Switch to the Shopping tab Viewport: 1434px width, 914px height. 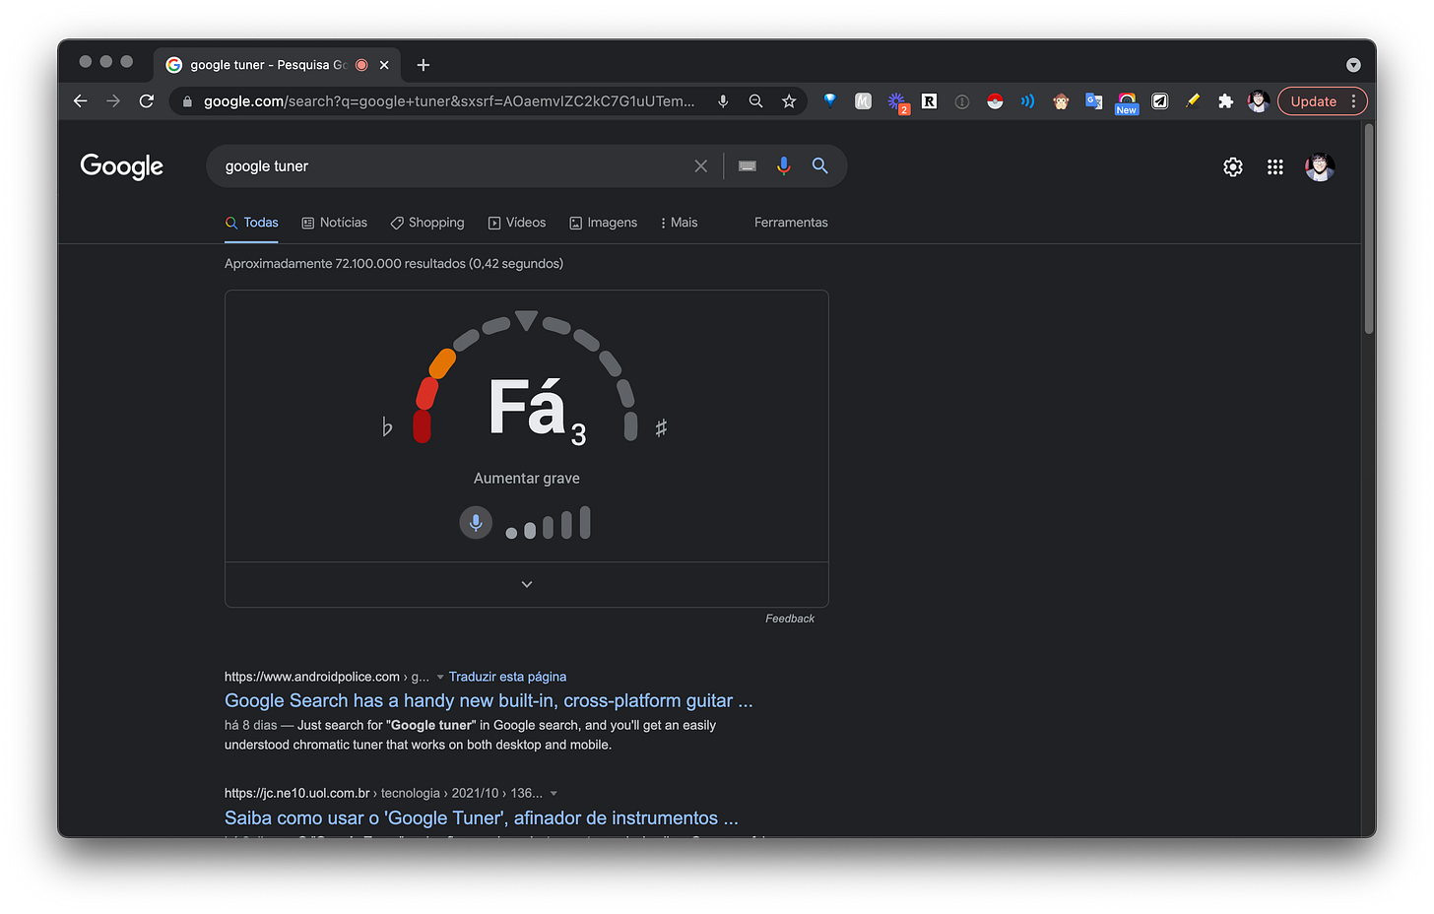[x=427, y=223]
